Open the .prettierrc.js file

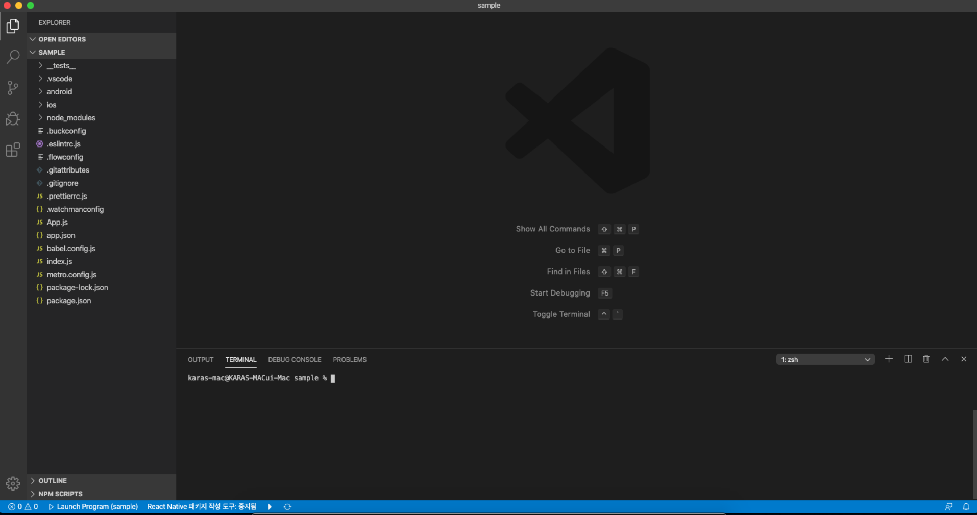tap(102, 196)
